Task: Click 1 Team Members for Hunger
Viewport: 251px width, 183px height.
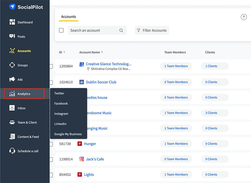Action: 176,144
